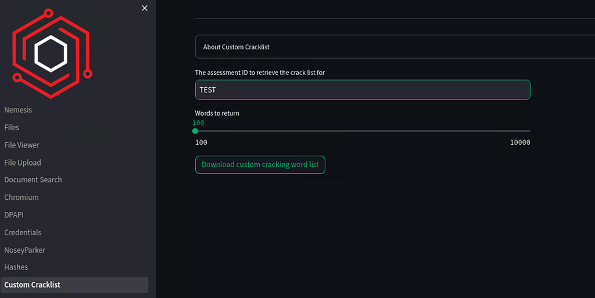Click the white inner hexagon of logo
Screen dimensions: 595x298
pyautogui.click(x=51, y=54)
